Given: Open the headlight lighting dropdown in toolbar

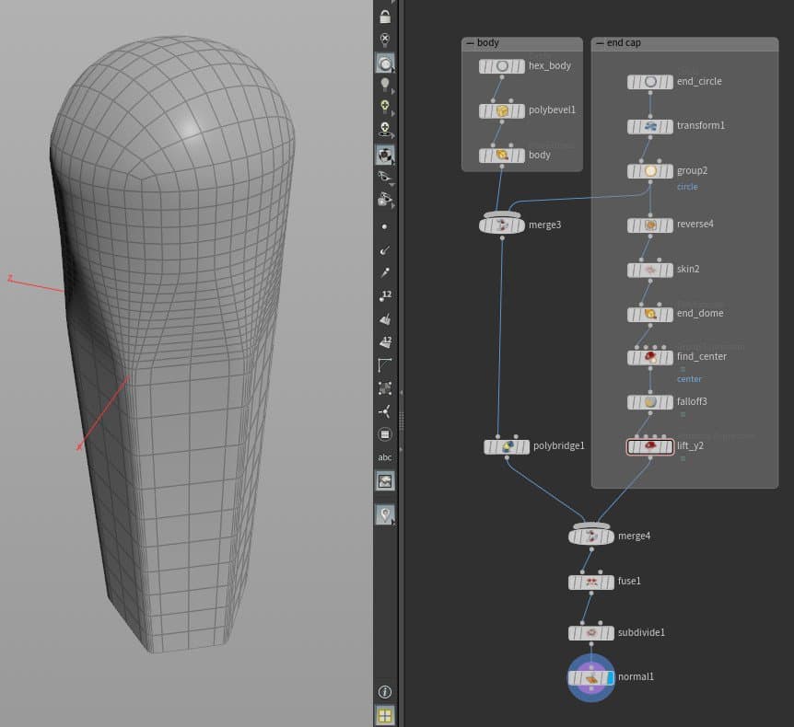Looking at the screenshot, I should [385, 85].
